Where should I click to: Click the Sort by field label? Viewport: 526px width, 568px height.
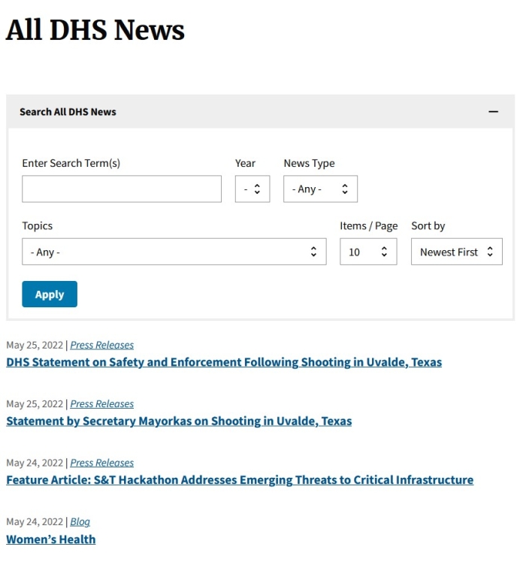pos(428,225)
